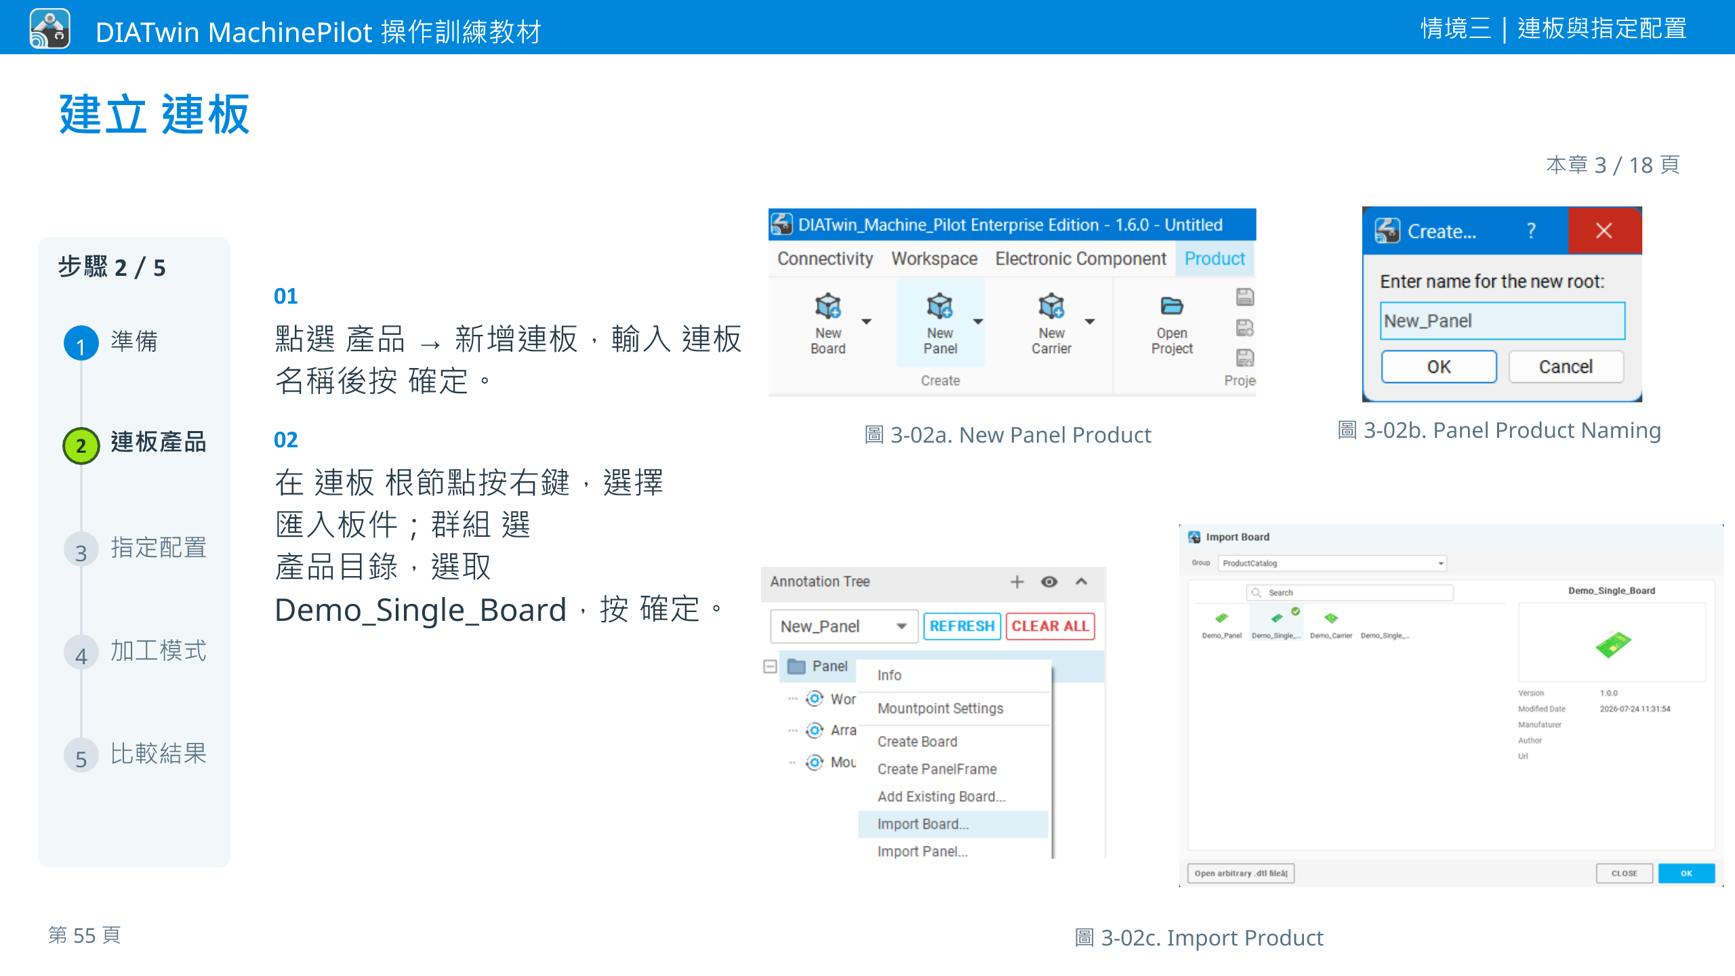
Task: Collapse the Annotation Tree panel with the chevron
Action: point(1082,582)
